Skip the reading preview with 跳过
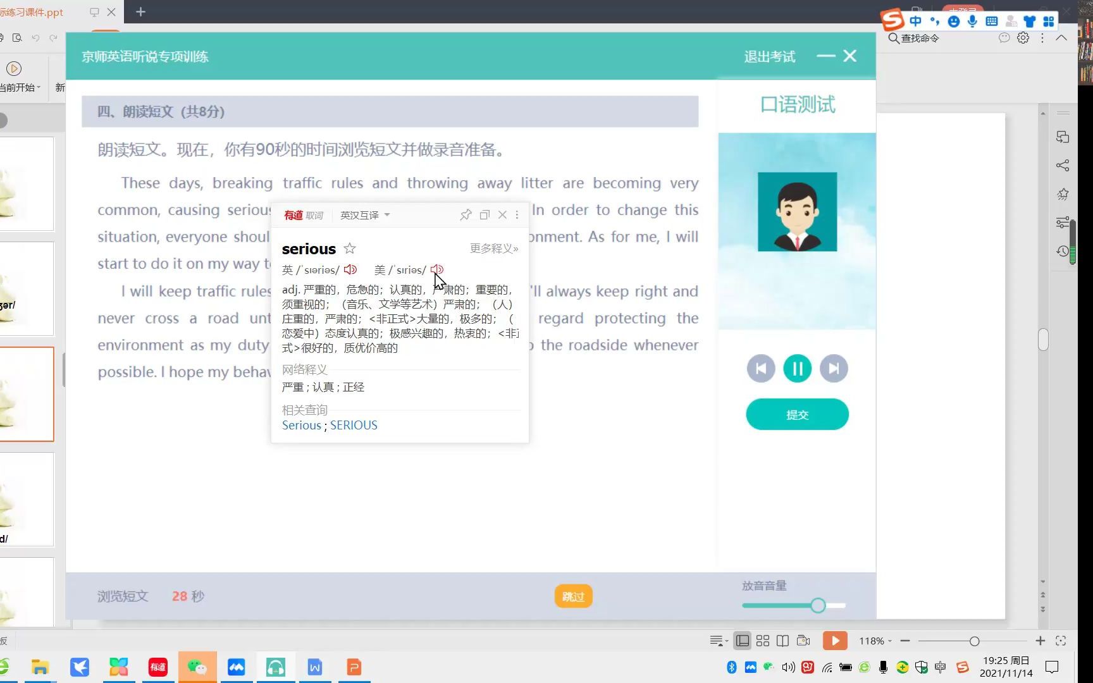1093x683 pixels. tap(573, 596)
